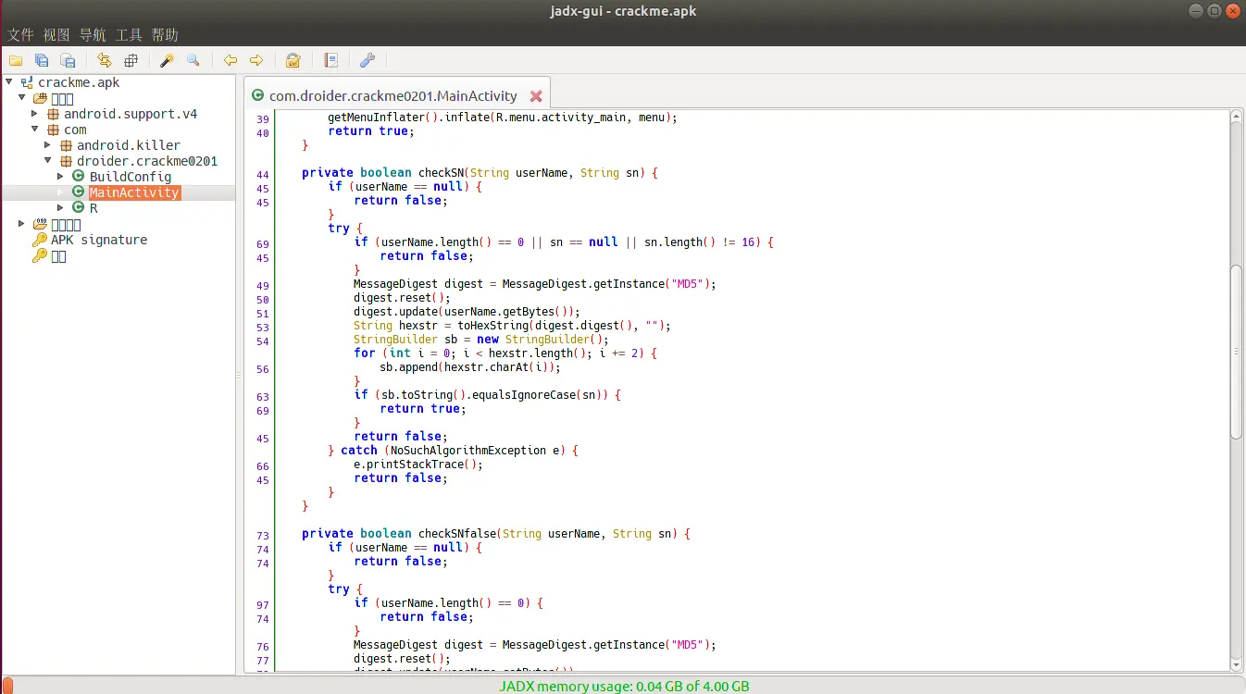Select the R class in the tree

[x=93, y=208]
